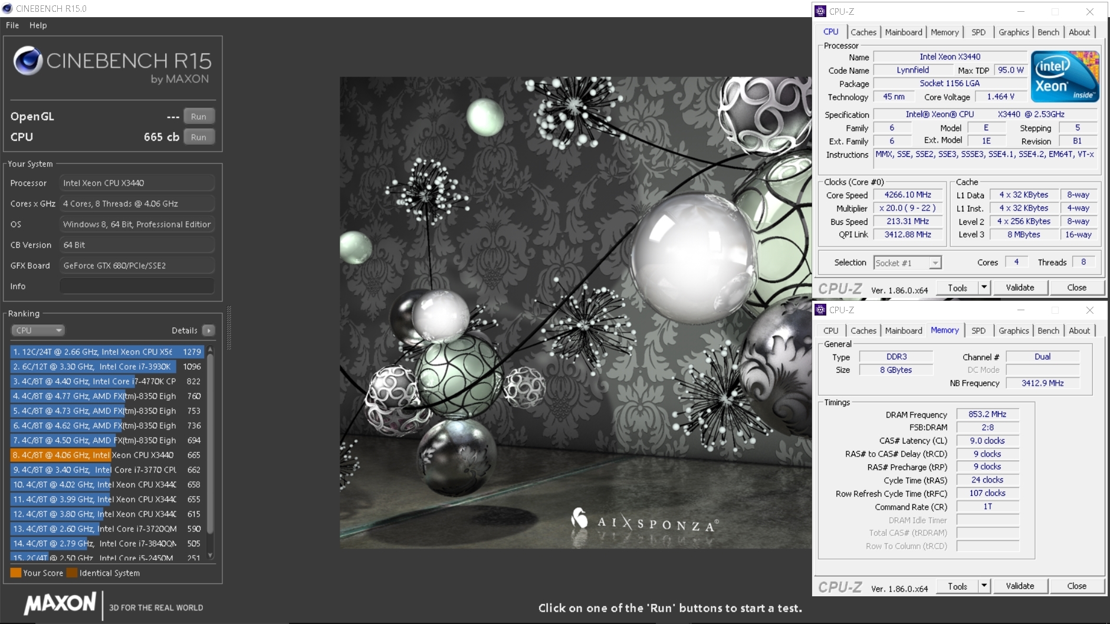This screenshot has width=1110, height=624.
Task: Open the CPU ranking type dropdown
Action: [x=37, y=330]
